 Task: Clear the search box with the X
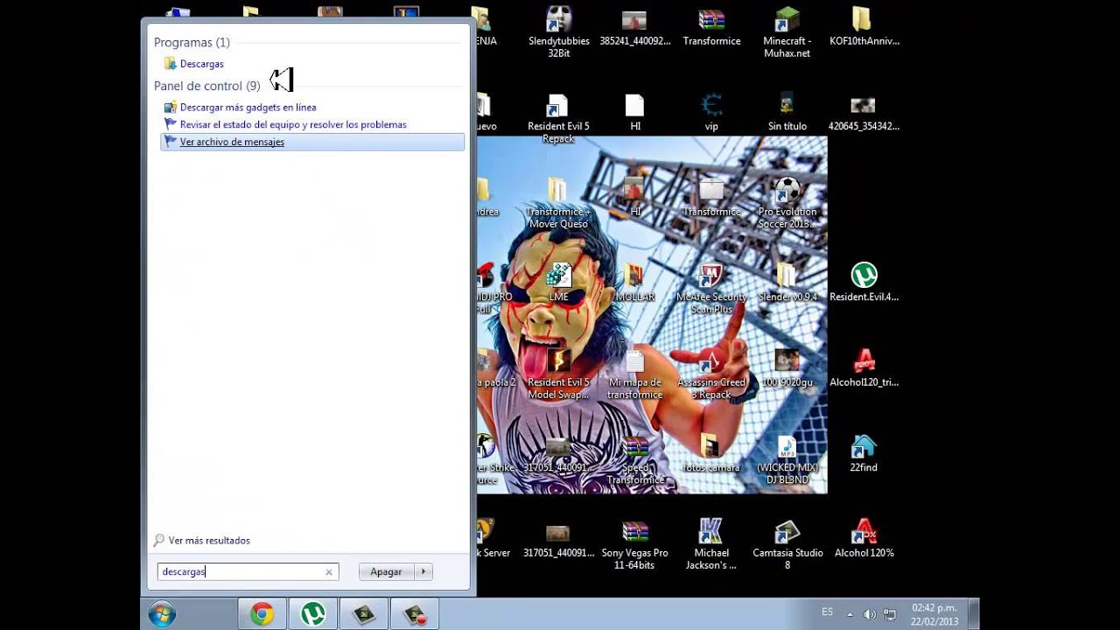[x=329, y=572]
